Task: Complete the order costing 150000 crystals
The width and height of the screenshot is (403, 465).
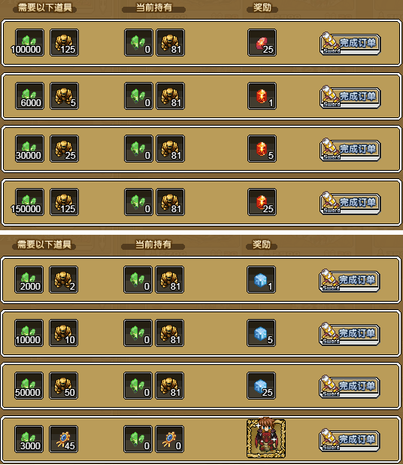Action: tap(350, 203)
